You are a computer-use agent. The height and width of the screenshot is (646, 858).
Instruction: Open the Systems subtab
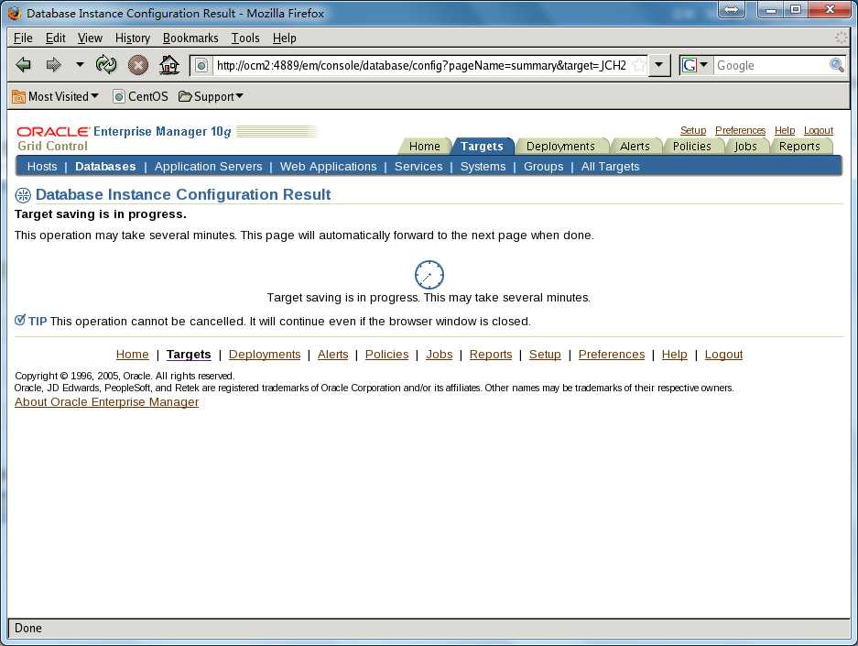pos(483,167)
